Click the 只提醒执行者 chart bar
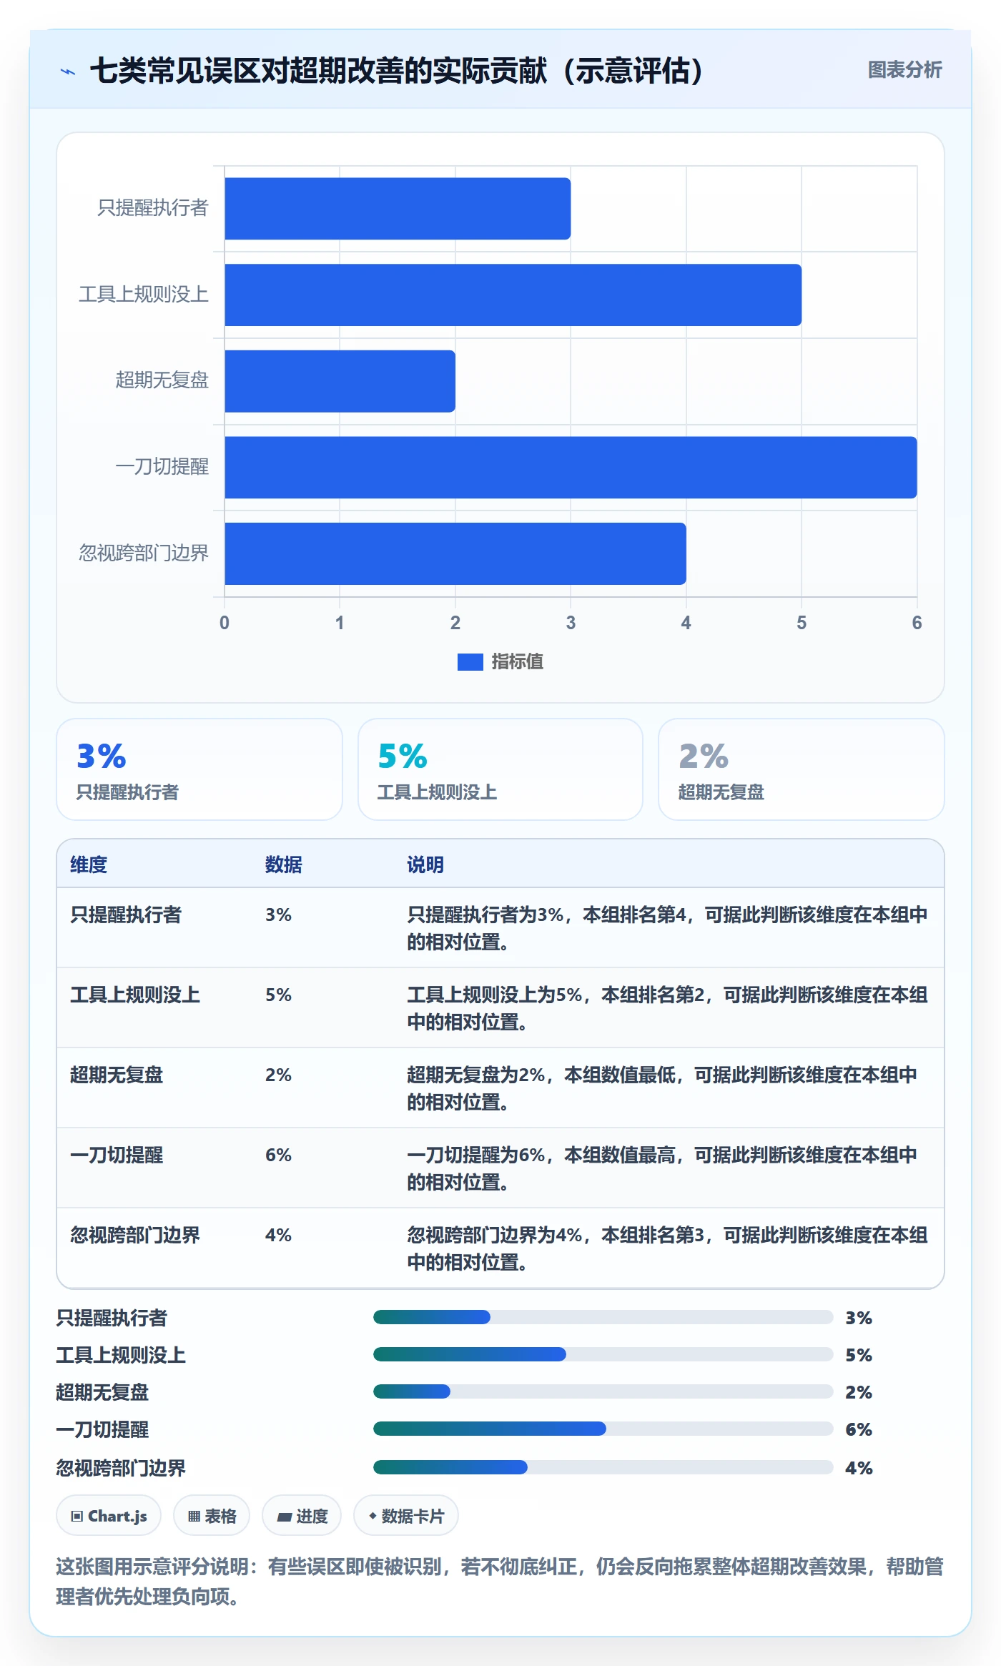The height and width of the screenshot is (1666, 1001). (x=398, y=209)
